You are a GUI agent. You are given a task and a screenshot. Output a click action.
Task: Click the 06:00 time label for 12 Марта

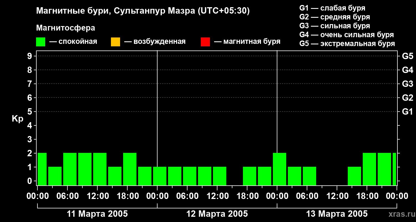pyautogui.click(x=187, y=196)
